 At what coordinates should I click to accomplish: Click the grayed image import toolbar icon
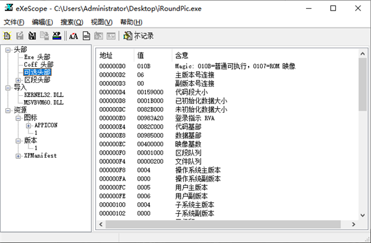99,36
